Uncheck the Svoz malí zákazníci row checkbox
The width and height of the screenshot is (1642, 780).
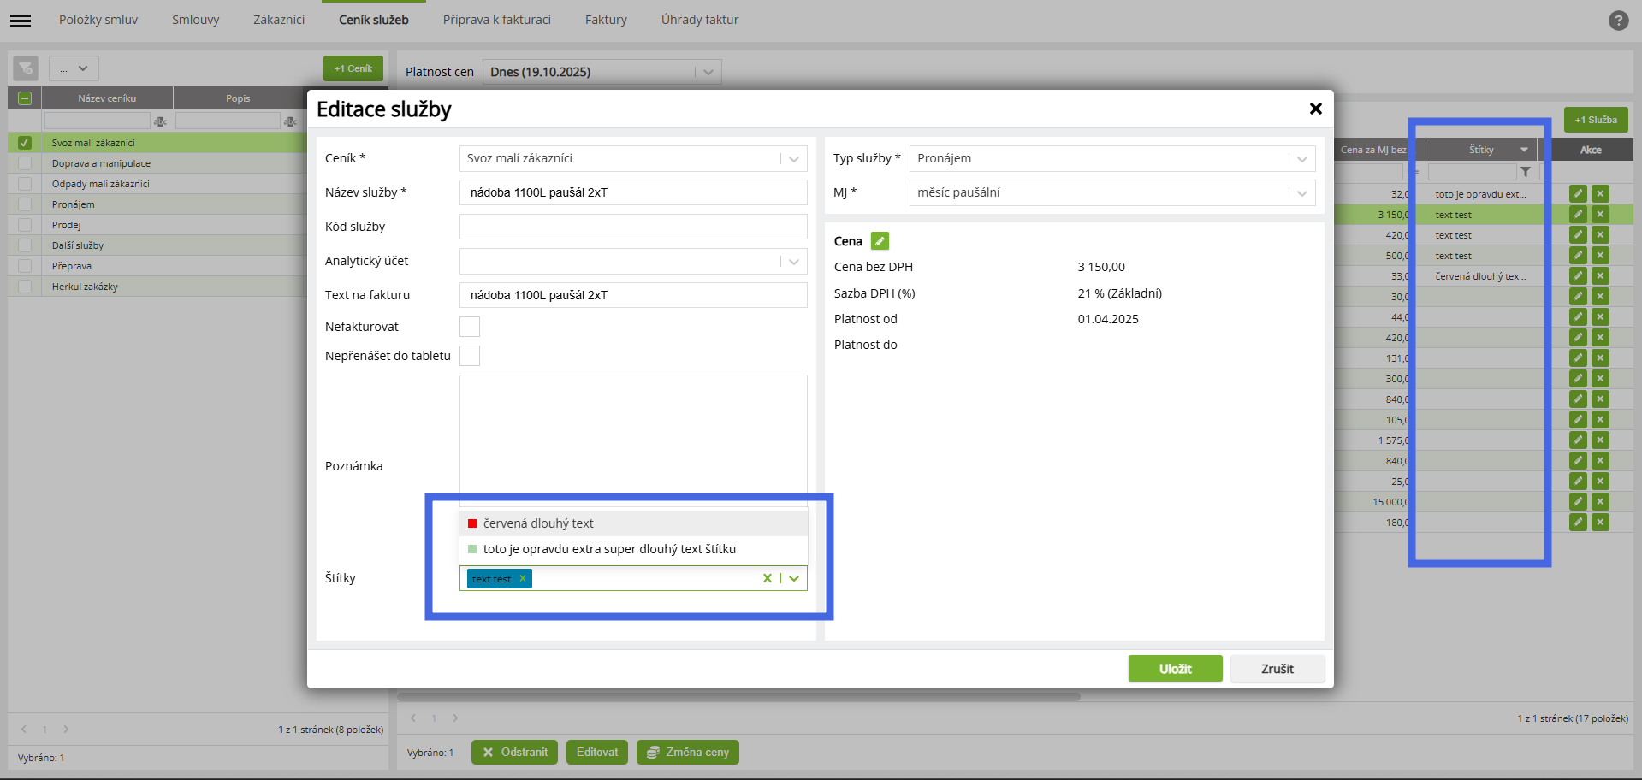[25, 143]
